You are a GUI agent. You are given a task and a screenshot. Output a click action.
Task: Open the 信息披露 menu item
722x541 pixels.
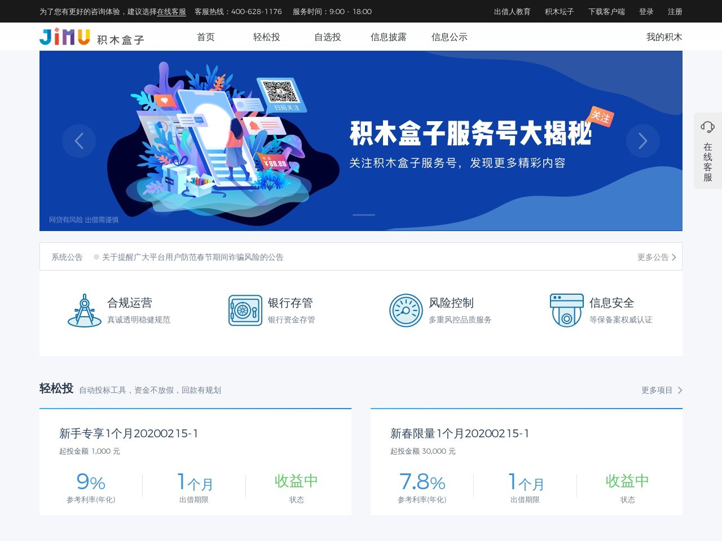[389, 37]
